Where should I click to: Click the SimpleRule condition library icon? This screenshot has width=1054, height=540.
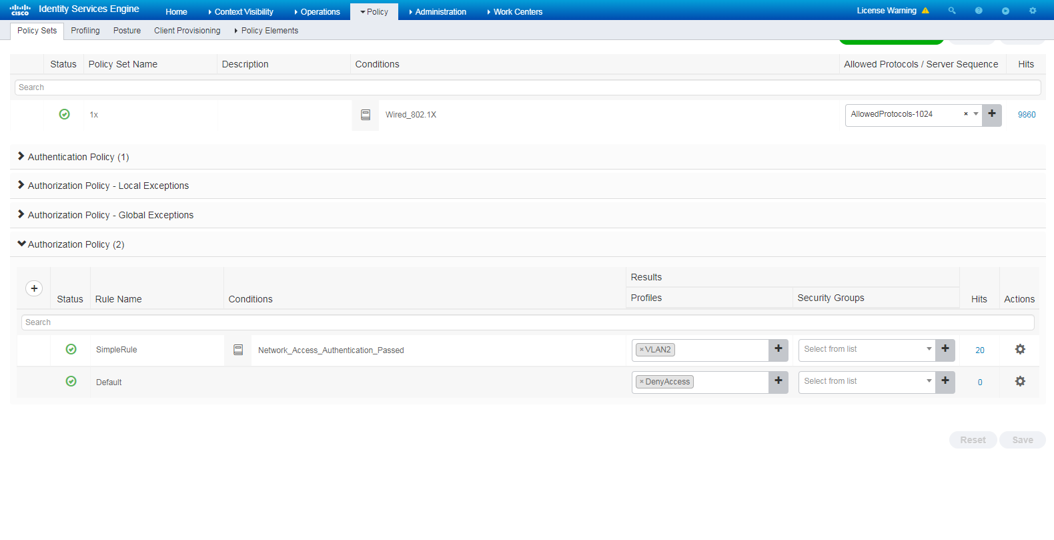click(238, 350)
